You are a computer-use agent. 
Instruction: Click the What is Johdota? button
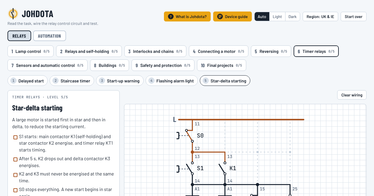(x=187, y=16)
